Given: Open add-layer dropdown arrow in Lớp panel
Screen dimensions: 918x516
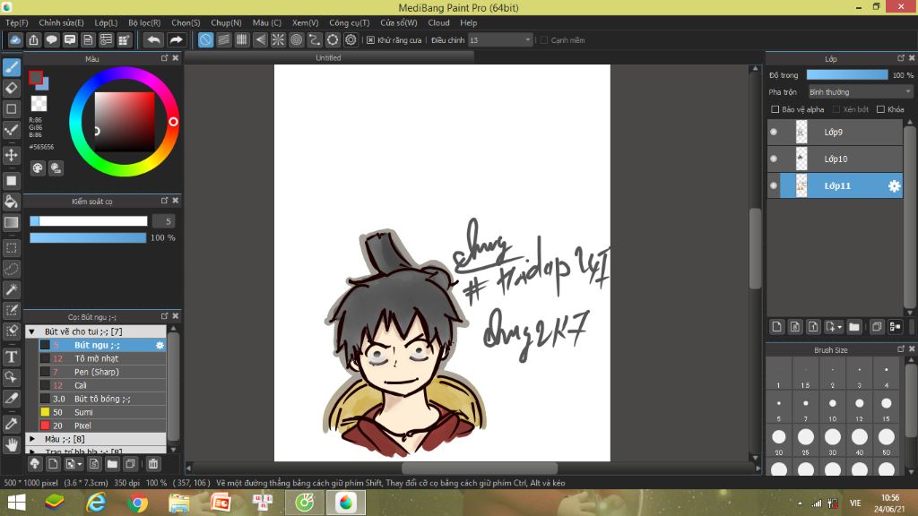Looking at the screenshot, I should click(x=839, y=328).
